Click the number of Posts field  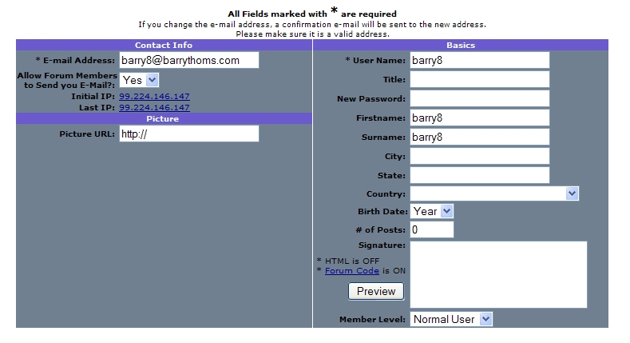(432, 229)
